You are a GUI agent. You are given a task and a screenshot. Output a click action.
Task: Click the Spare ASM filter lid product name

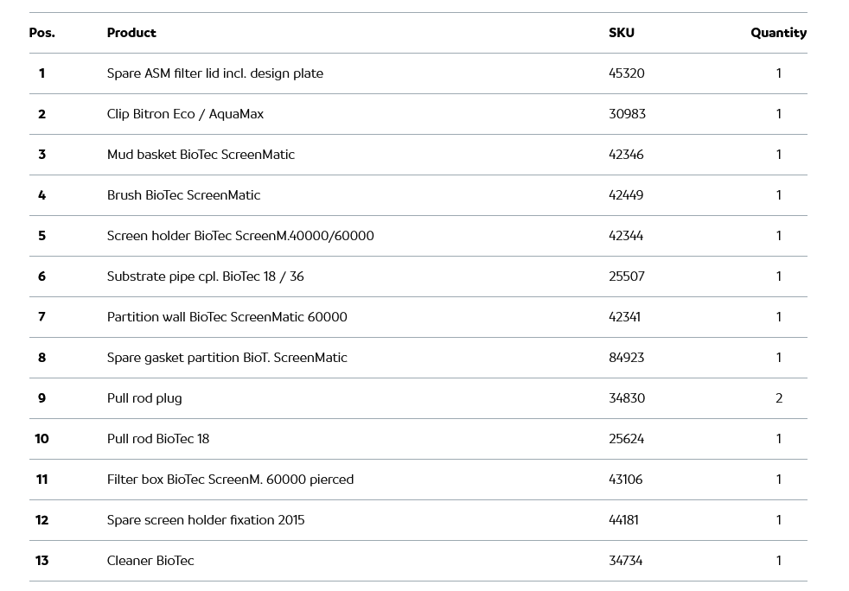coord(214,73)
